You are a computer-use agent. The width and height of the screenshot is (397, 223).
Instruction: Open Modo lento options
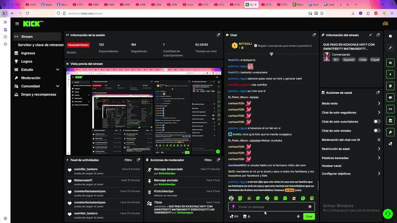[x=351, y=103]
